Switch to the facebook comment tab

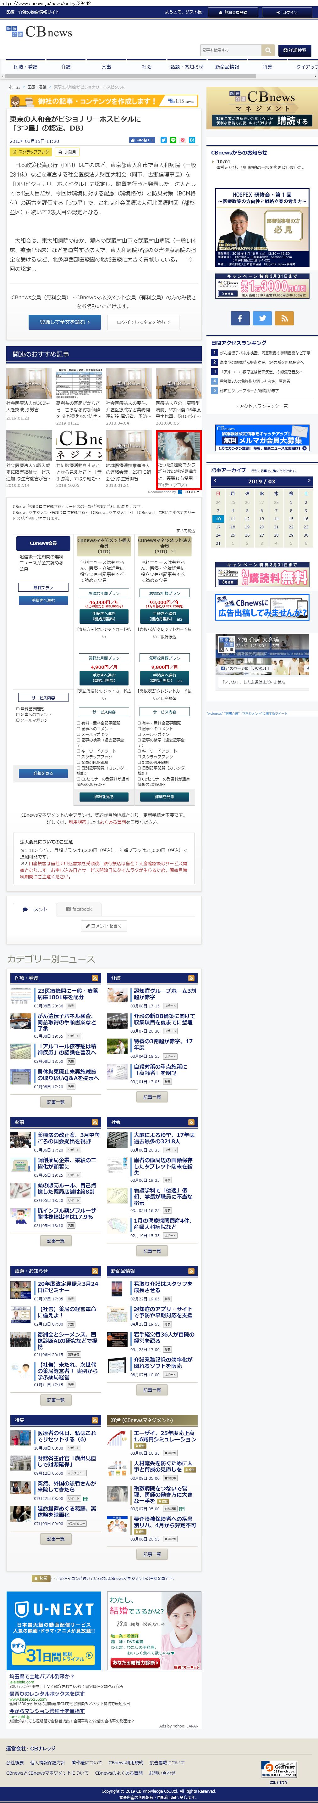tap(79, 909)
